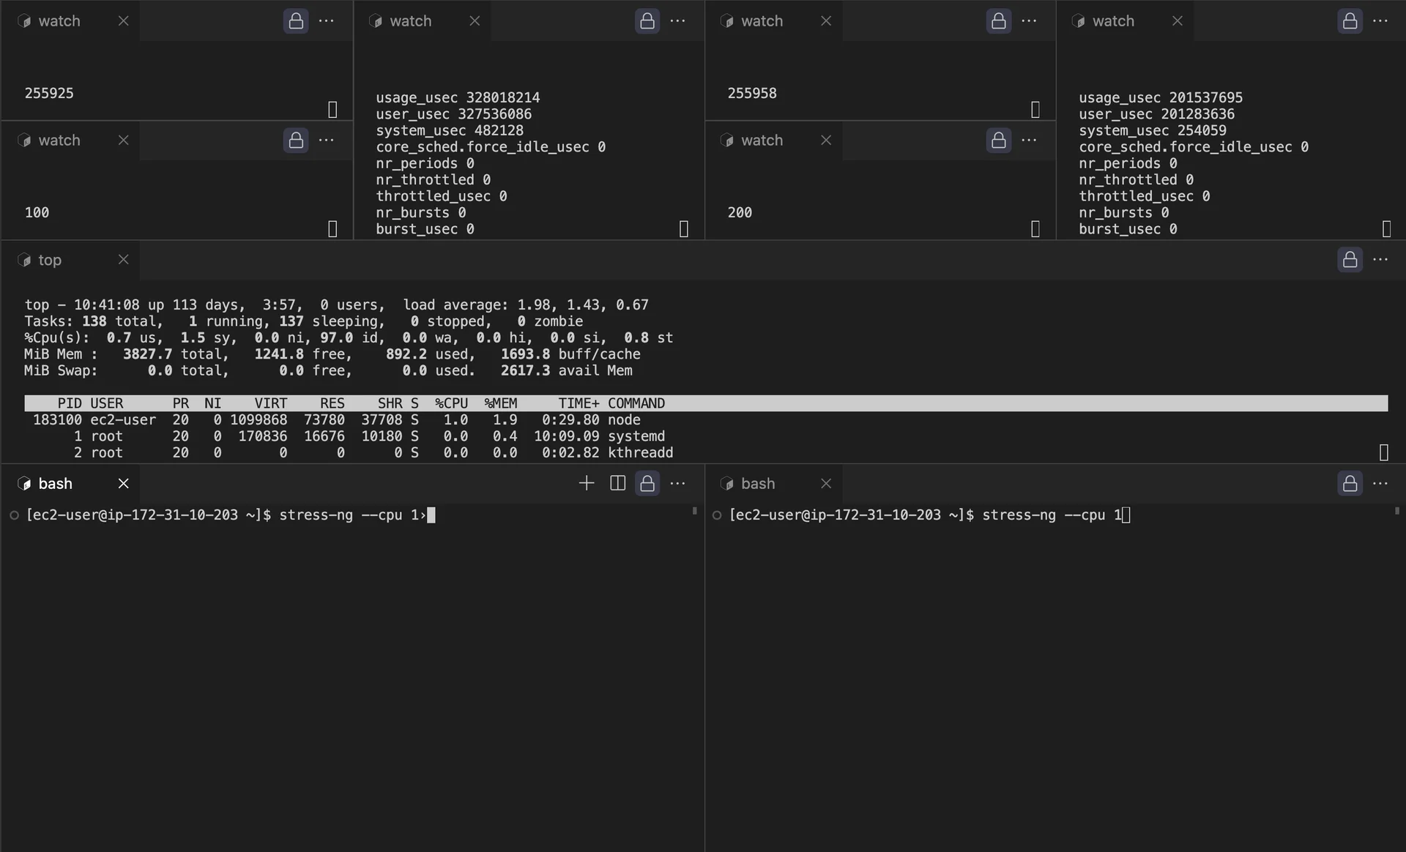
Task: Close the left bash tab
Action: click(x=123, y=483)
